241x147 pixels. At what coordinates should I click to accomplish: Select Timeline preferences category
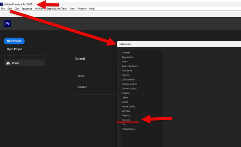point(126,120)
